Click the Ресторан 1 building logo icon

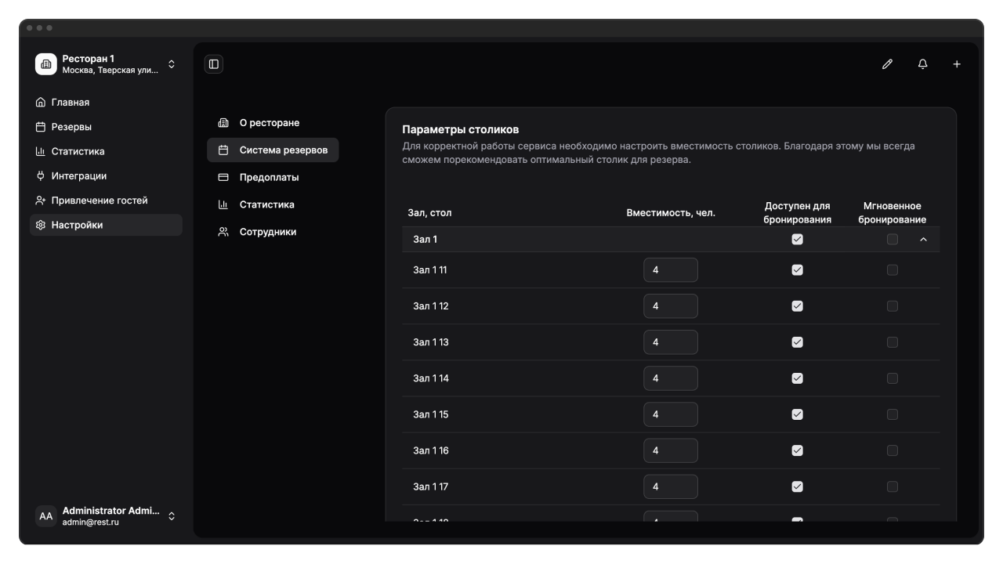pyautogui.click(x=46, y=64)
